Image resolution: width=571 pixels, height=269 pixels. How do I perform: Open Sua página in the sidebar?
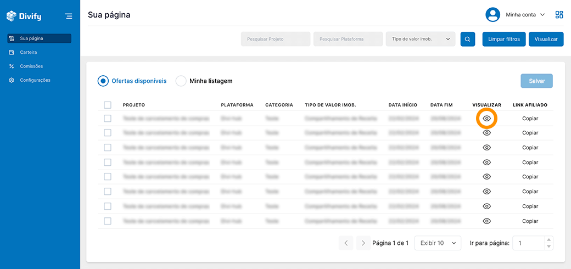tap(40, 38)
